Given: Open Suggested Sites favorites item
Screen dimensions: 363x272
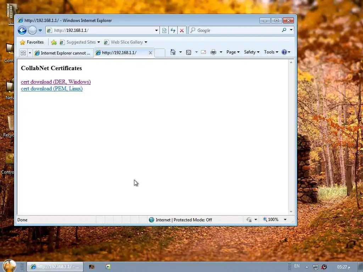Looking at the screenshot, I should 80,42.
